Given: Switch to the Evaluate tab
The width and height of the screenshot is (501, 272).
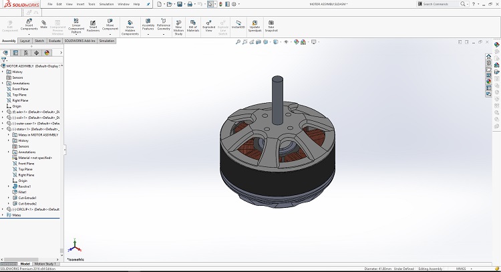Looking at the screenshot, I should coord(55,41).
